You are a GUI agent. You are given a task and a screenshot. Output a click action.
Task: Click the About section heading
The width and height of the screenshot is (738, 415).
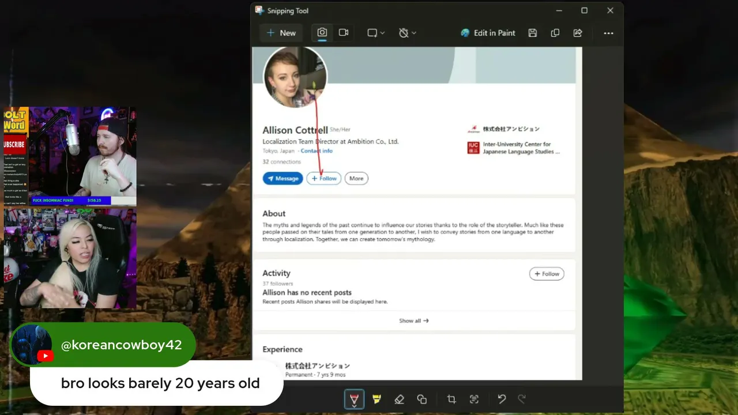[274, 213]
